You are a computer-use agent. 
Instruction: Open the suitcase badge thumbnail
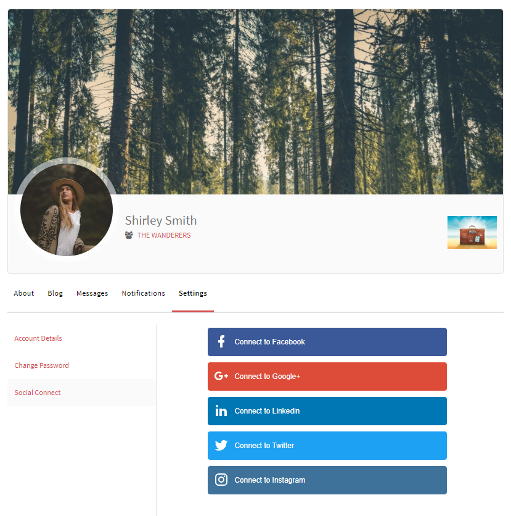472,232
